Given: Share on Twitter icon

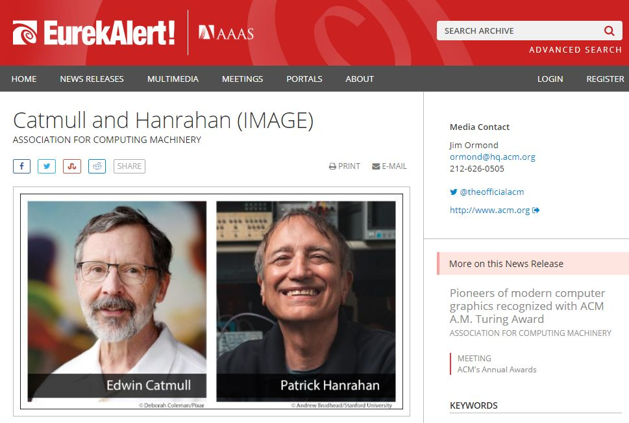Looking at the screenshot, I should click(x=47, y=166).
